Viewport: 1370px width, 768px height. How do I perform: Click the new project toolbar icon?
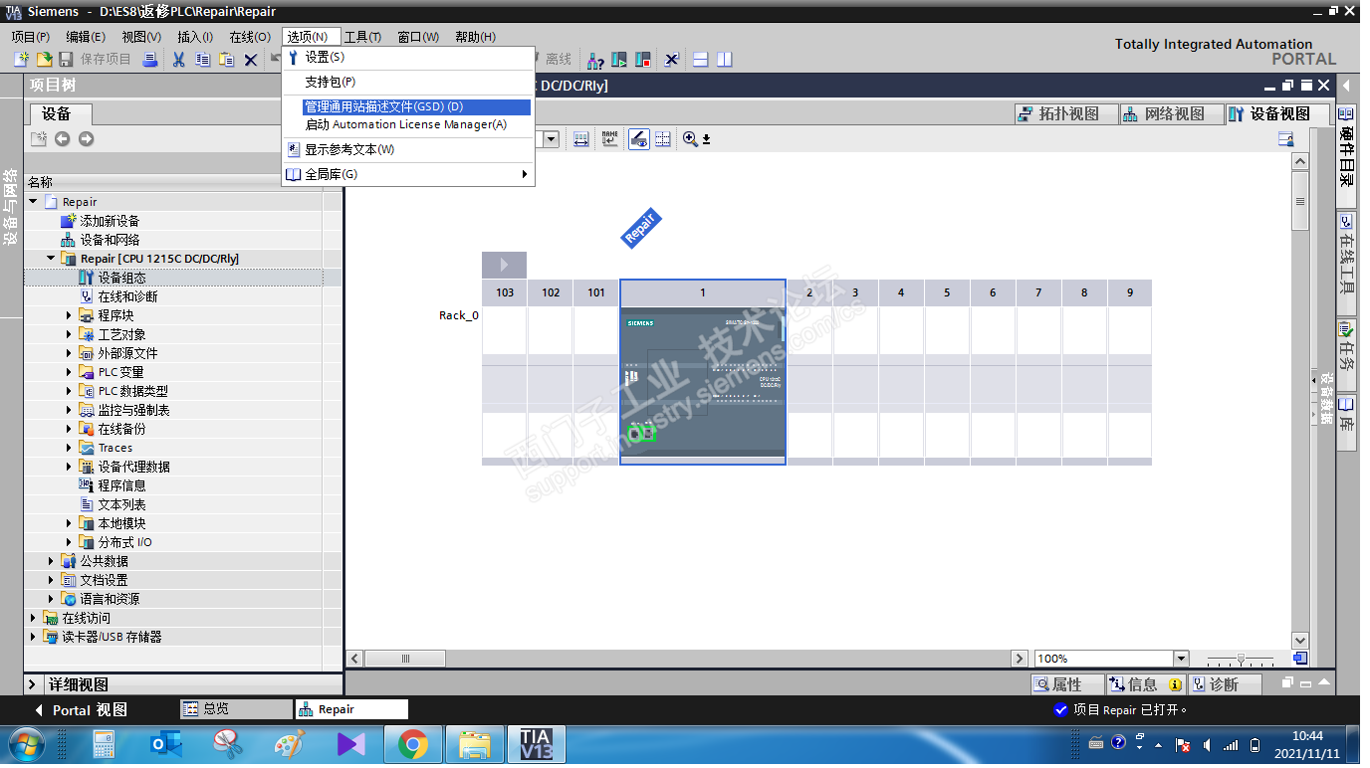[21, 60]
